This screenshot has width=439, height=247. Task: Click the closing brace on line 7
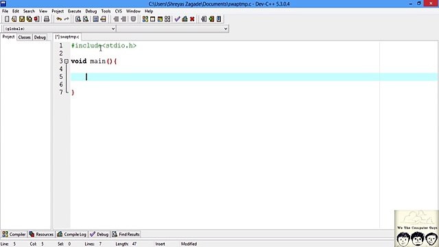click(73, 92)
